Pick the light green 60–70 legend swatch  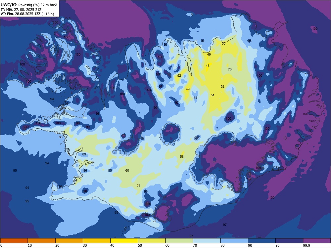[x=179, y=241]
